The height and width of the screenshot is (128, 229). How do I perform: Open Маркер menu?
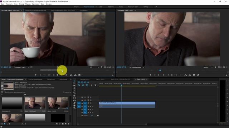[x=28, y=4]
